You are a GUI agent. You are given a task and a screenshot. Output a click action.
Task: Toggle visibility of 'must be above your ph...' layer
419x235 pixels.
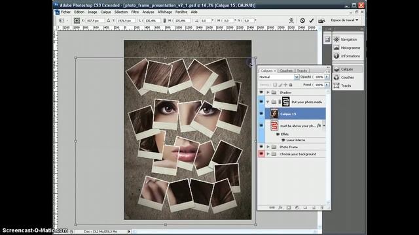click(261, 125)
